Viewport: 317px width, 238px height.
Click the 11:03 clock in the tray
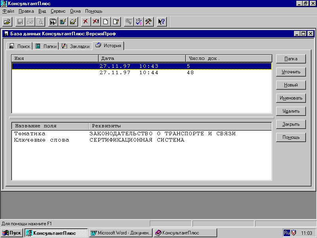coord(306,233)
